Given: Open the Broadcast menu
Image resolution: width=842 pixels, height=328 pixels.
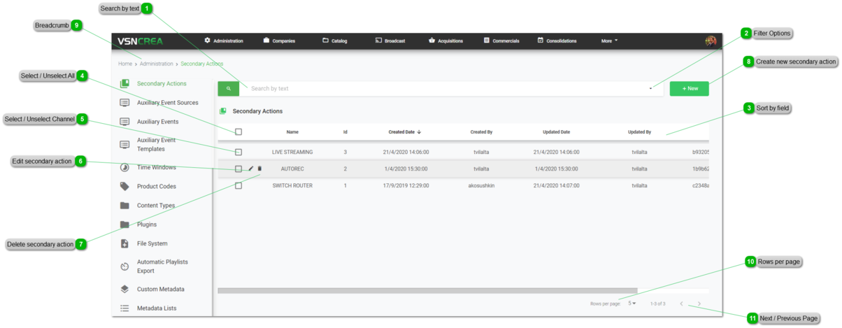Looking at the screenshot, I should click(x=390, y=41).
